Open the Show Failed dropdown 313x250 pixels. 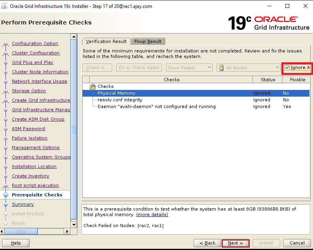[189, 68]
